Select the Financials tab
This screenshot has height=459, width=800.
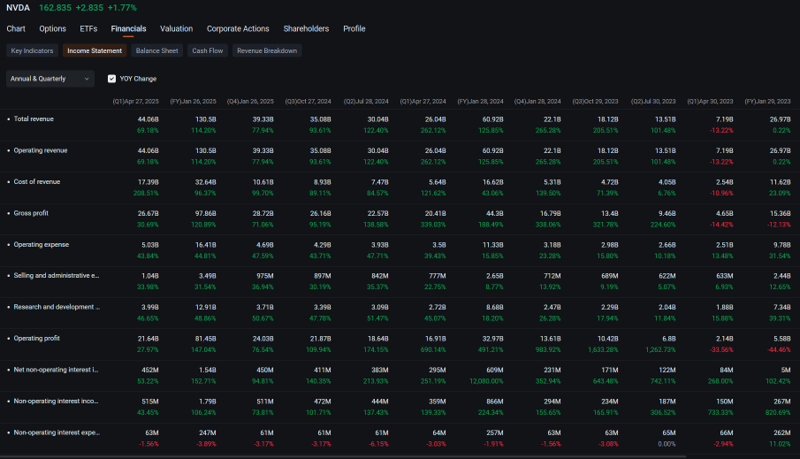128,28
